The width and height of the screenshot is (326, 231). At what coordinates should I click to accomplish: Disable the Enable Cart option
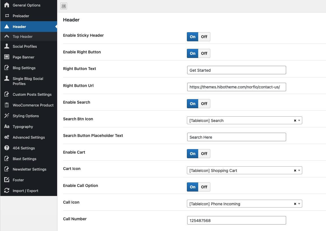coord(204,154)
